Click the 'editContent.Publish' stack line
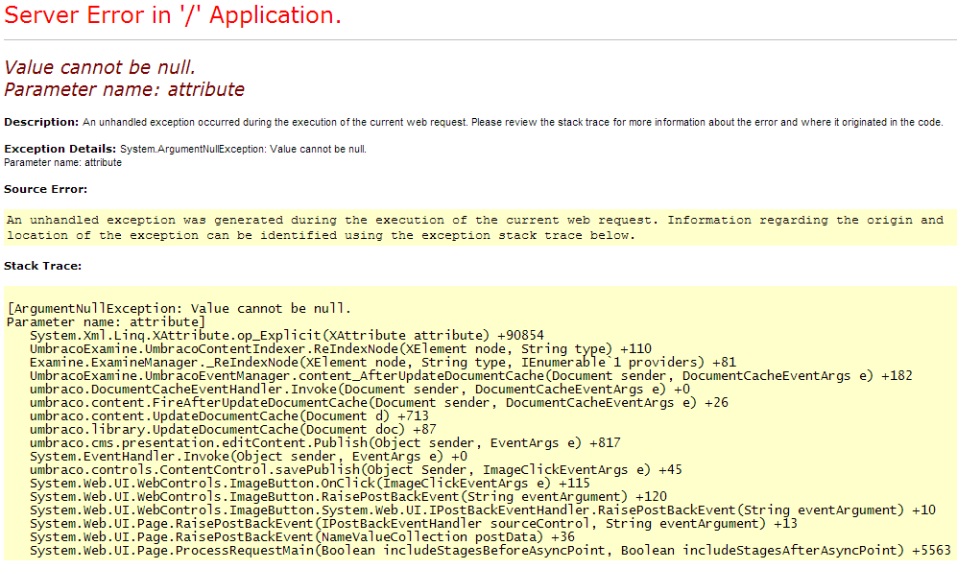The image size is (957, 569). (x=325, y=442)
